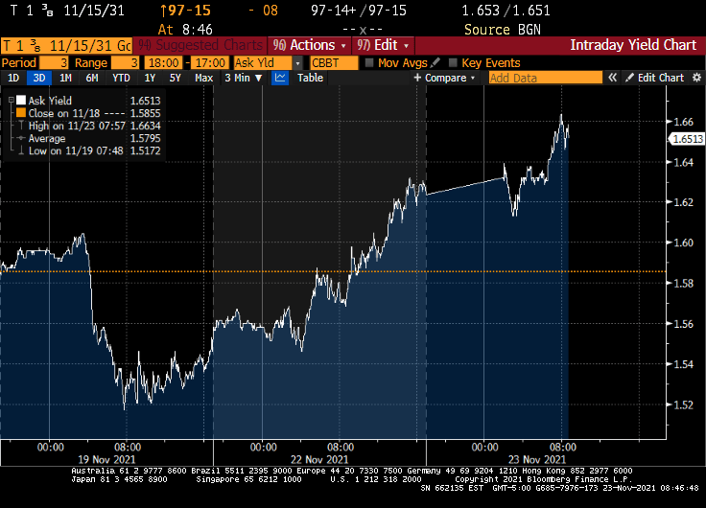
Task: Open the 3 Min interval dropdown
Action: [242, 78]
